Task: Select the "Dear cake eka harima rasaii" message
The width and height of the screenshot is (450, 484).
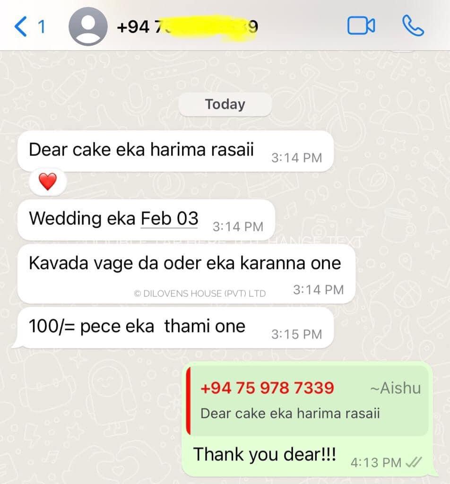Action: pyautogui.click(x=176, y=151)
